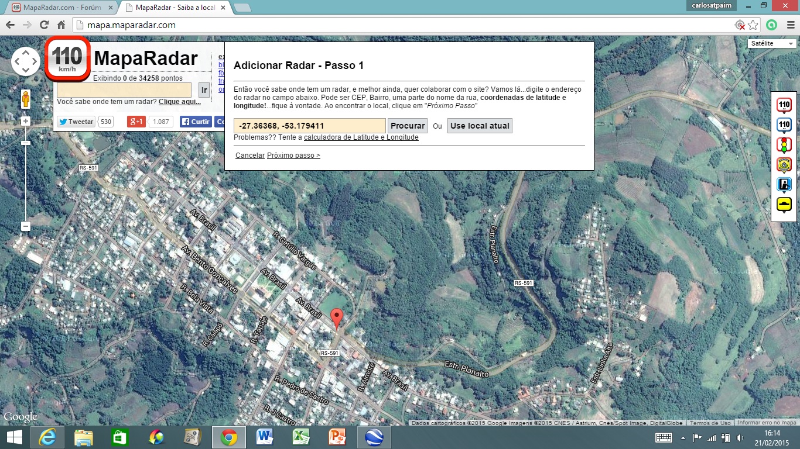This screenshot has width=800, height=449.
Task: Reload the page with the refresh icon
Action: point(44,25)
